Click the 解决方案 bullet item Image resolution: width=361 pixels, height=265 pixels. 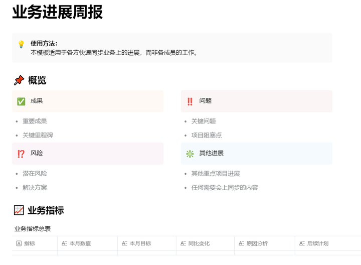coord(35,188)
